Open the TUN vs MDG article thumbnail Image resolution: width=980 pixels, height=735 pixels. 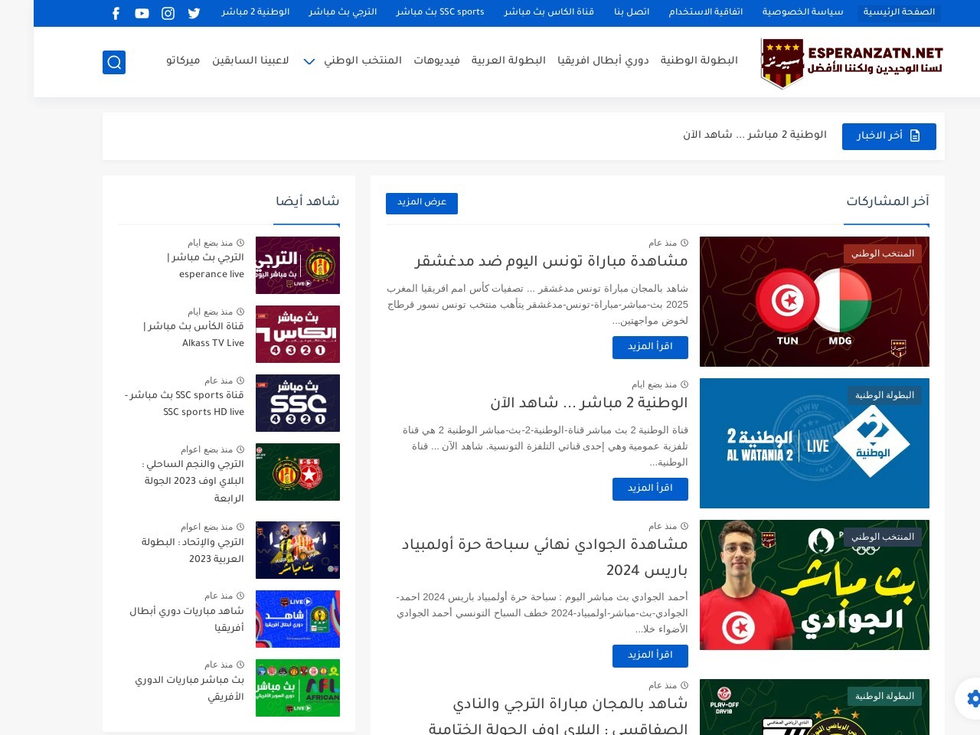815,302
